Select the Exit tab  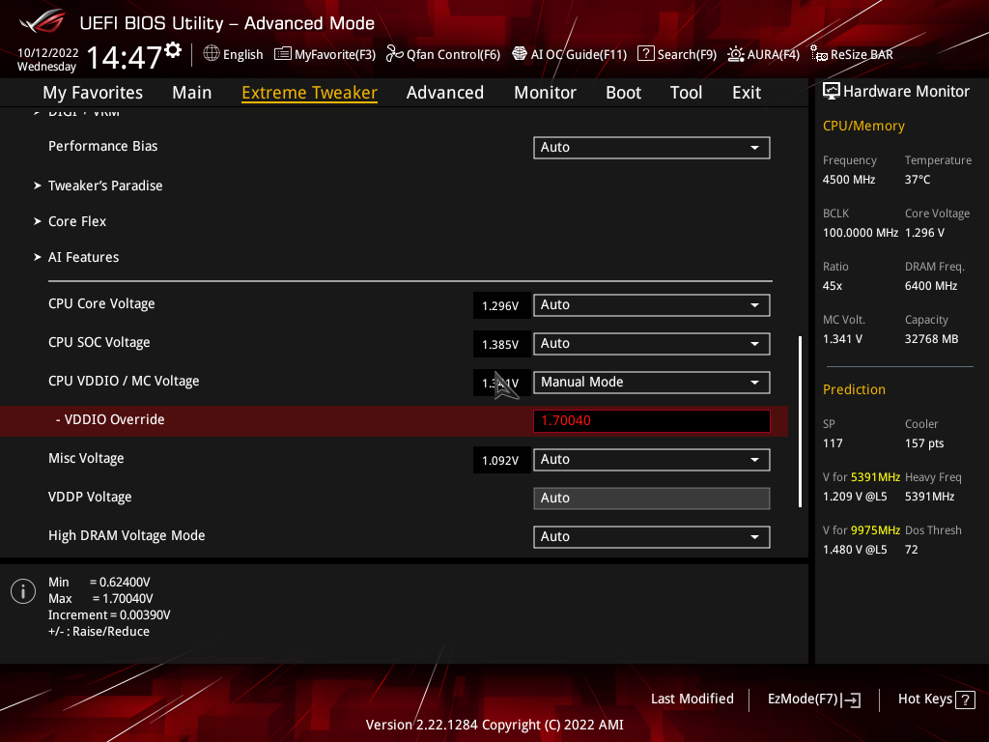pos(747,93)
